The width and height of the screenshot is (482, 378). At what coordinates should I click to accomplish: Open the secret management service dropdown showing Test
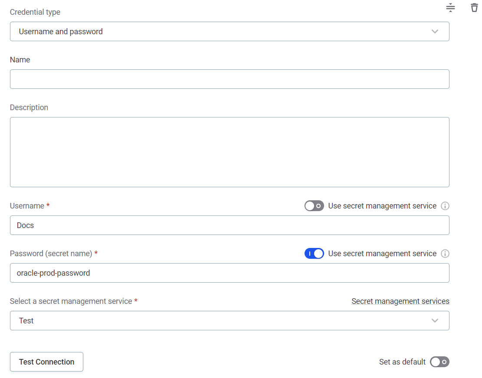(230, 320)
